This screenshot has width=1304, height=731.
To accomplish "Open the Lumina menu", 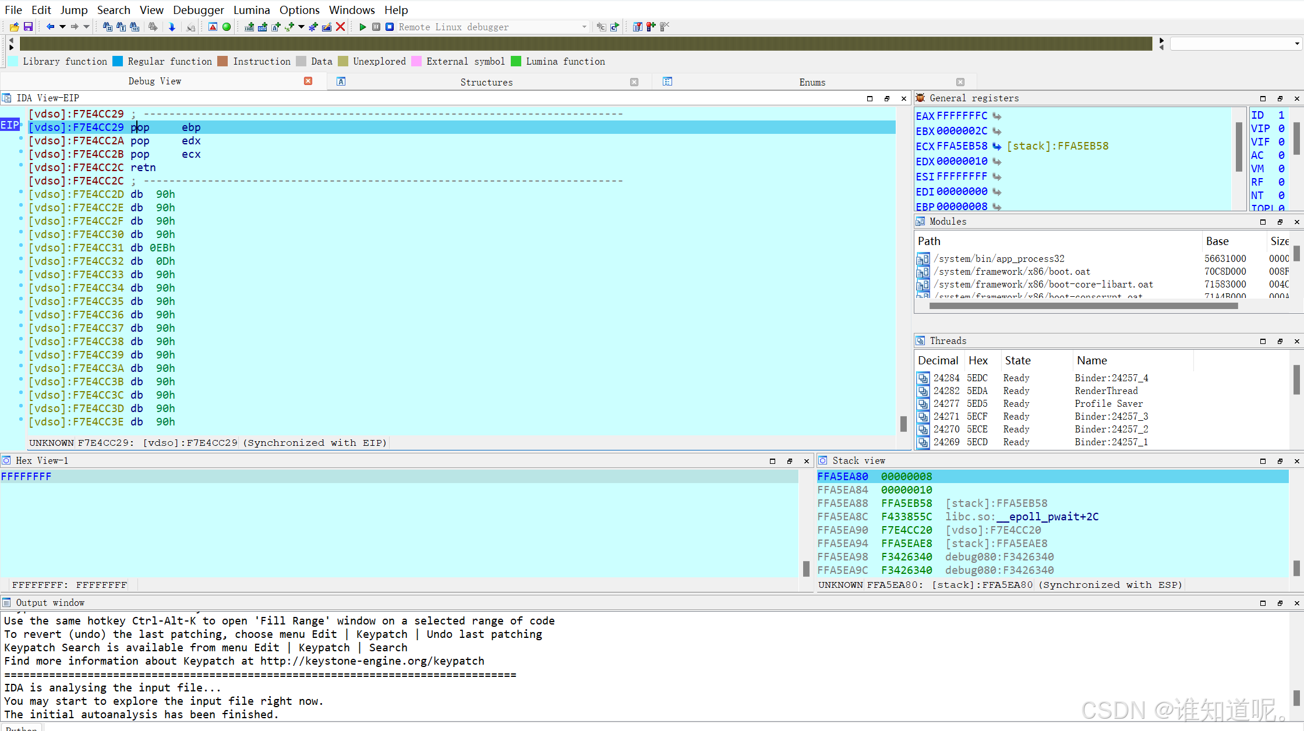I will 252,10.
